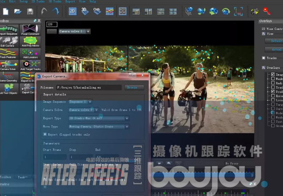Open the Focal Constraint tool
Viewport: 283px width, 196px height.
30,30
